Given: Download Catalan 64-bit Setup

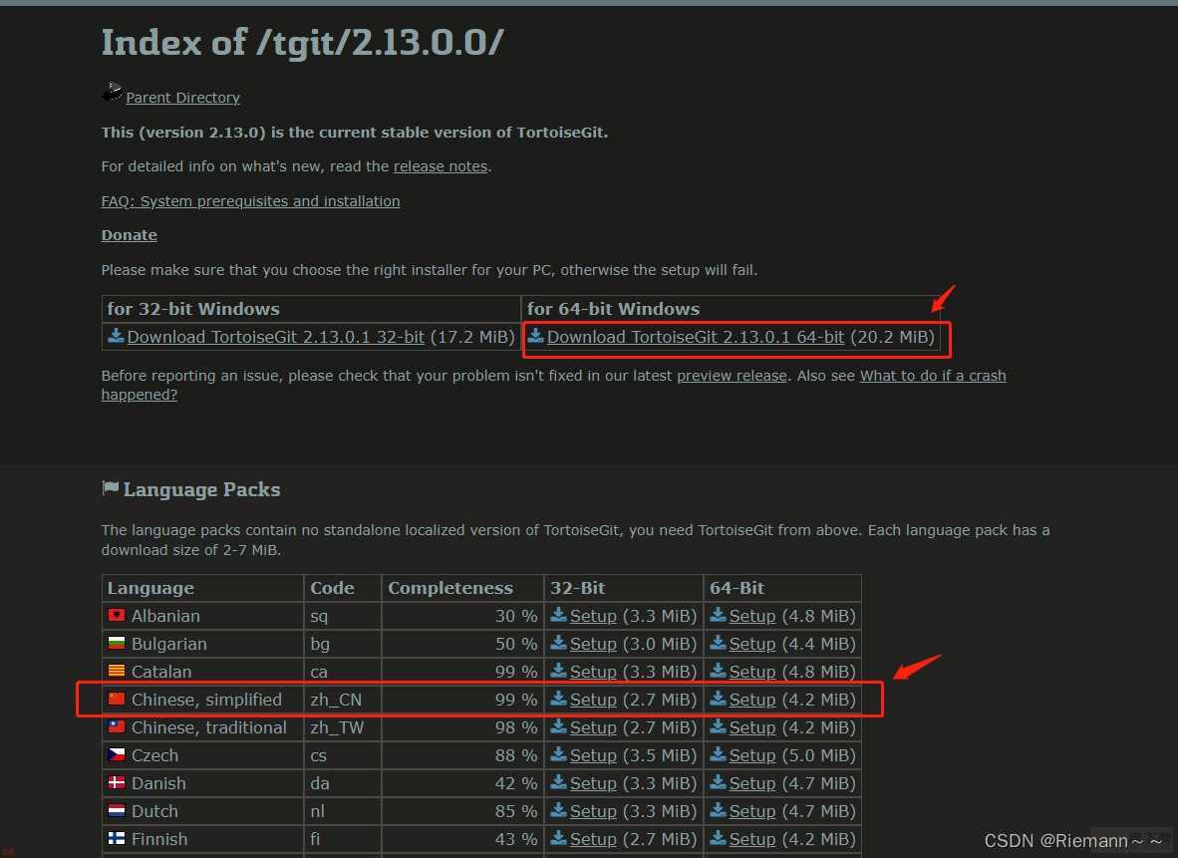Looking at the screenshot, I should [752, 672].
